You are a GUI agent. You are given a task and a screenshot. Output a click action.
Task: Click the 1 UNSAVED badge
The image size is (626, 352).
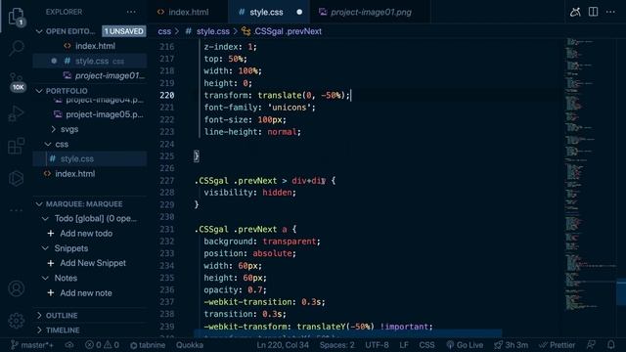click(x=124, y=31)
